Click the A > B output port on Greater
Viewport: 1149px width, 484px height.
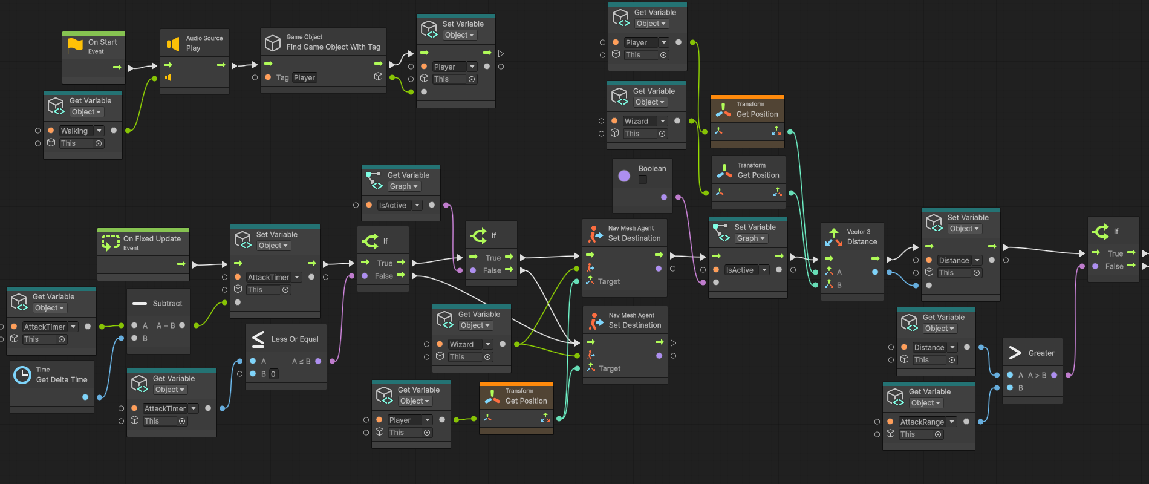[x=1054, y=375]
